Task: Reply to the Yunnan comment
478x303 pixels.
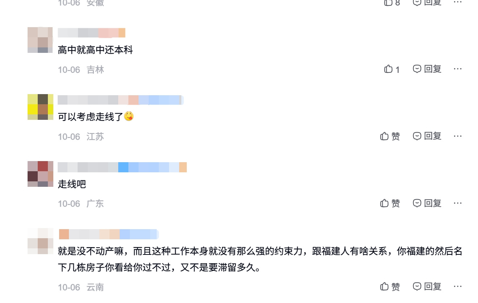Action: (x=427, y=287)
